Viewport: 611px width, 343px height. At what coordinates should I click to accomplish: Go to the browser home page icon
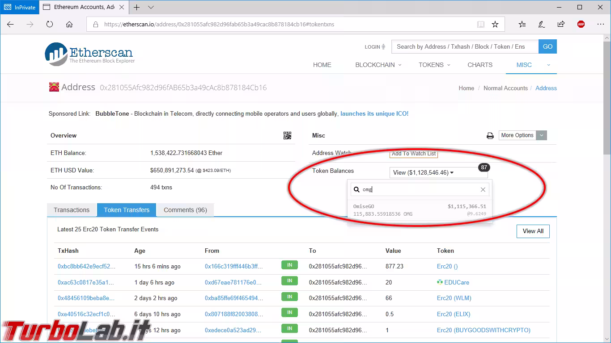tap(69, 25)
